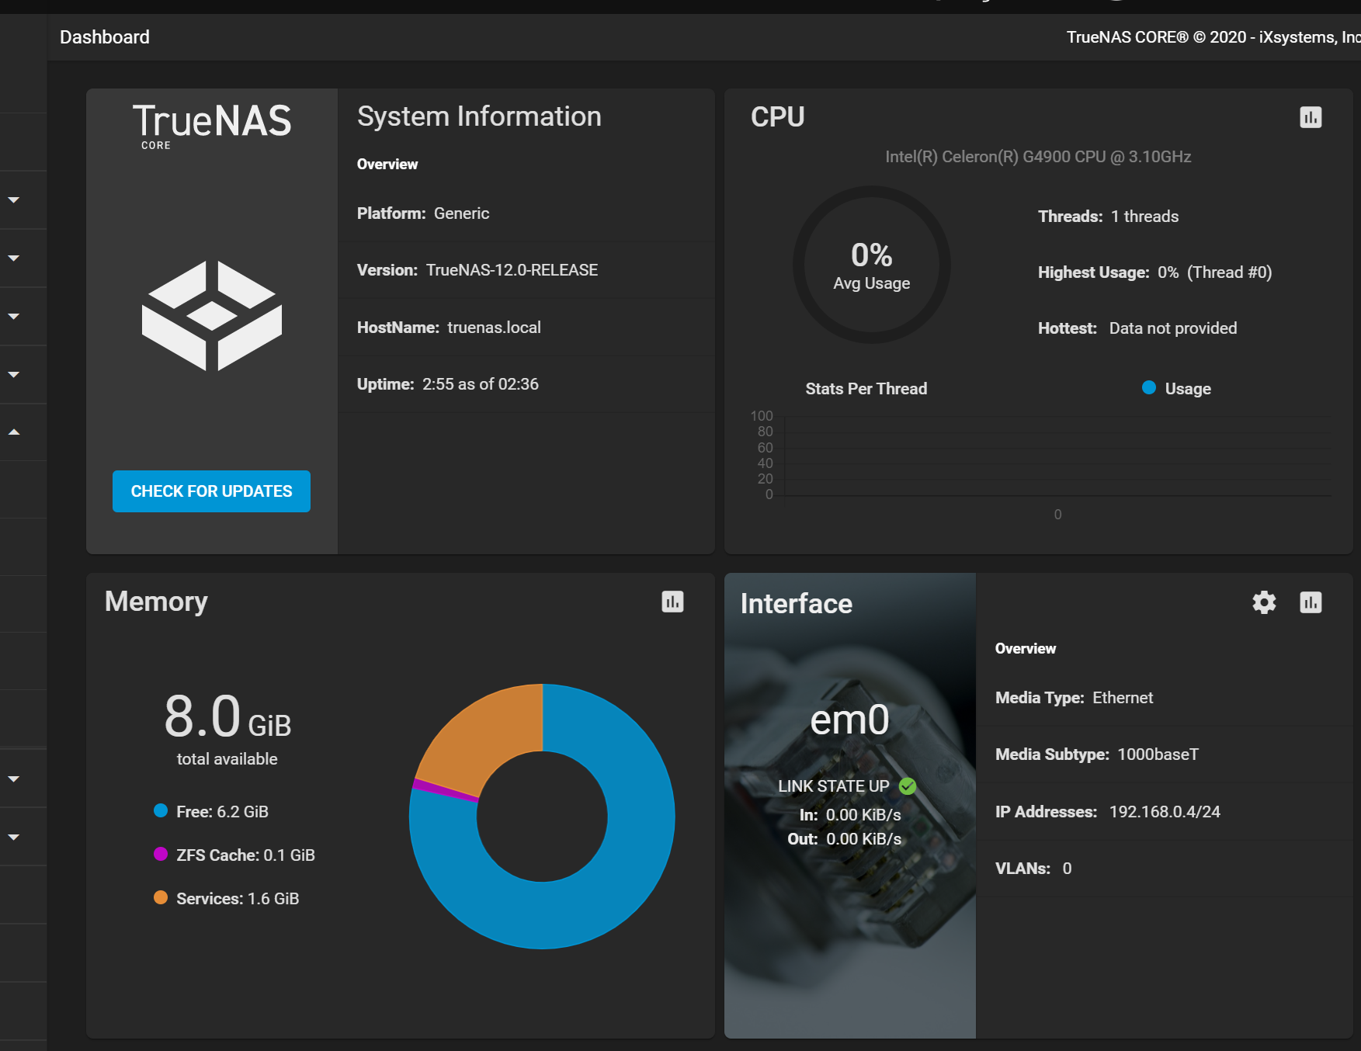Click Overview label in System Information card
This screenshot has height=1051, width=1361.
[387, 165]
